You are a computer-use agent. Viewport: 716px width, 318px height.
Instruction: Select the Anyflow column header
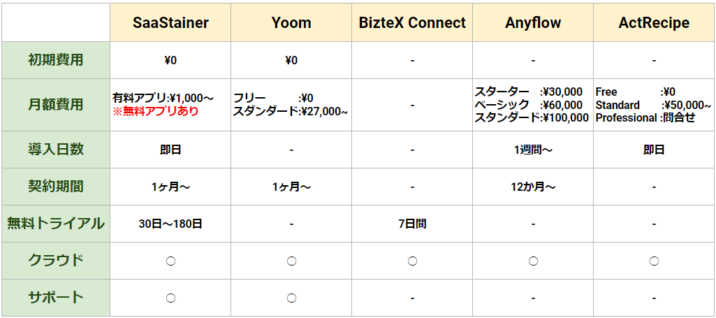[533, 23]
